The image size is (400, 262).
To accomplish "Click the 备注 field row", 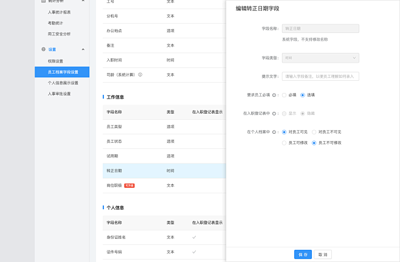I will coord(164,46).
